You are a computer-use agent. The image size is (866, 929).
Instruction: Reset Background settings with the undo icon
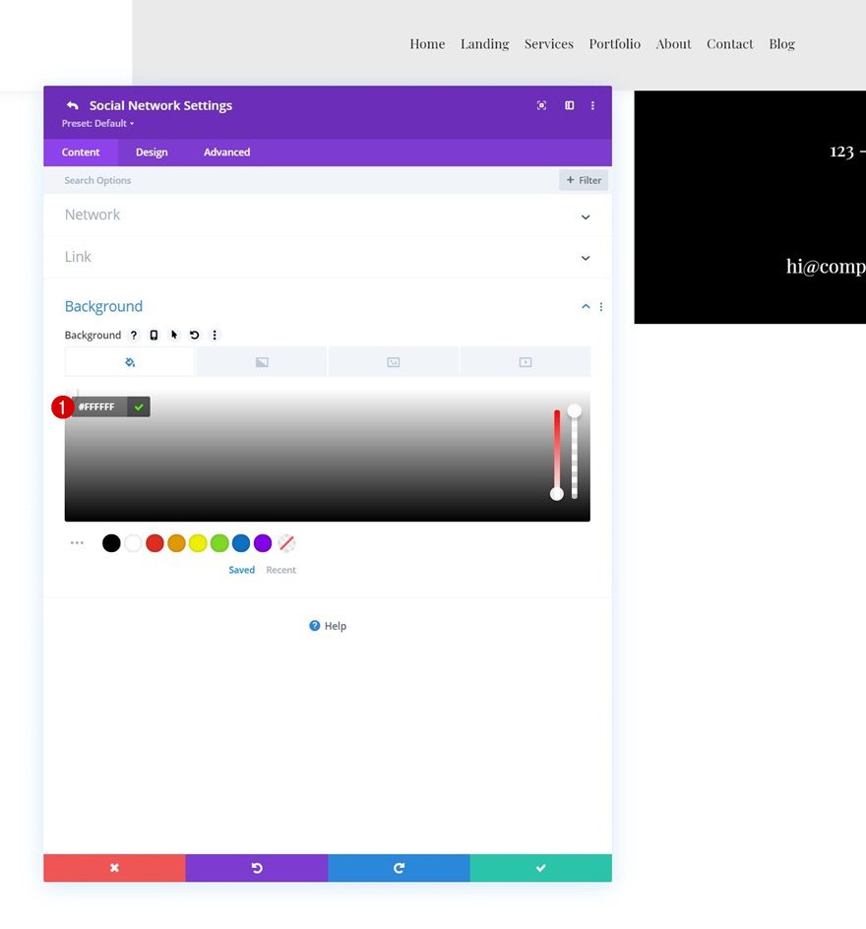(x=194, y=335)
